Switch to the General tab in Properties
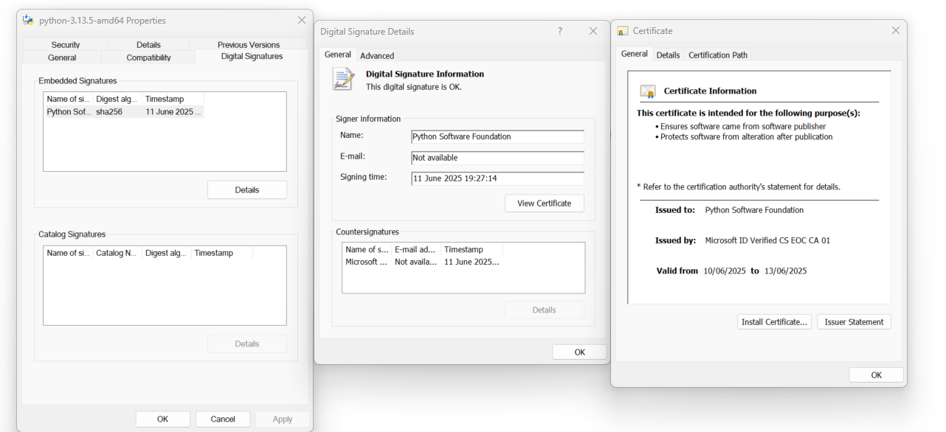Image resolution: width=946 pixels, height=432 pixels. (62, 58)
